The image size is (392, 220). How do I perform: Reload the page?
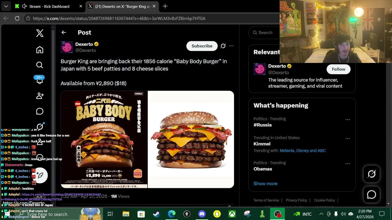[x=17, y=18]
